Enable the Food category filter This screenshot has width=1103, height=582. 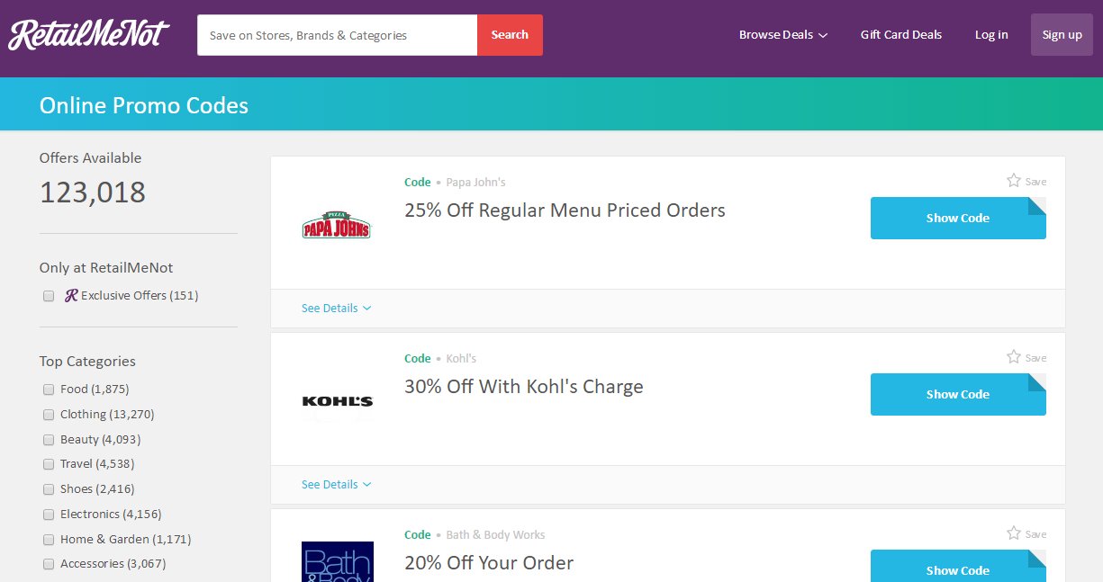pos(49,389)
